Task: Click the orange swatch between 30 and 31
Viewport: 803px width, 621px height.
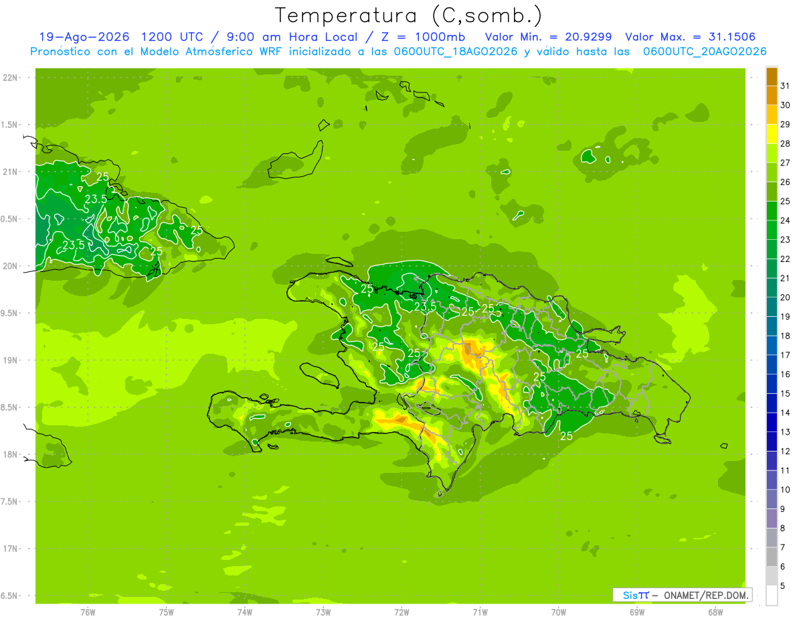Action: 772,95
